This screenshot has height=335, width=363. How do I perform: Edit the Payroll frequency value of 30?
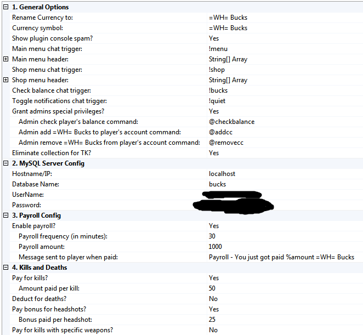(x=212, y=236)
